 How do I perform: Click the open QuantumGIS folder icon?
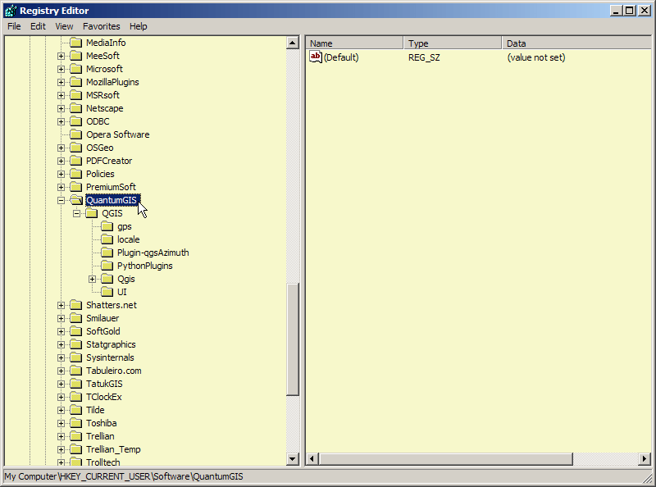coord(76,200)
